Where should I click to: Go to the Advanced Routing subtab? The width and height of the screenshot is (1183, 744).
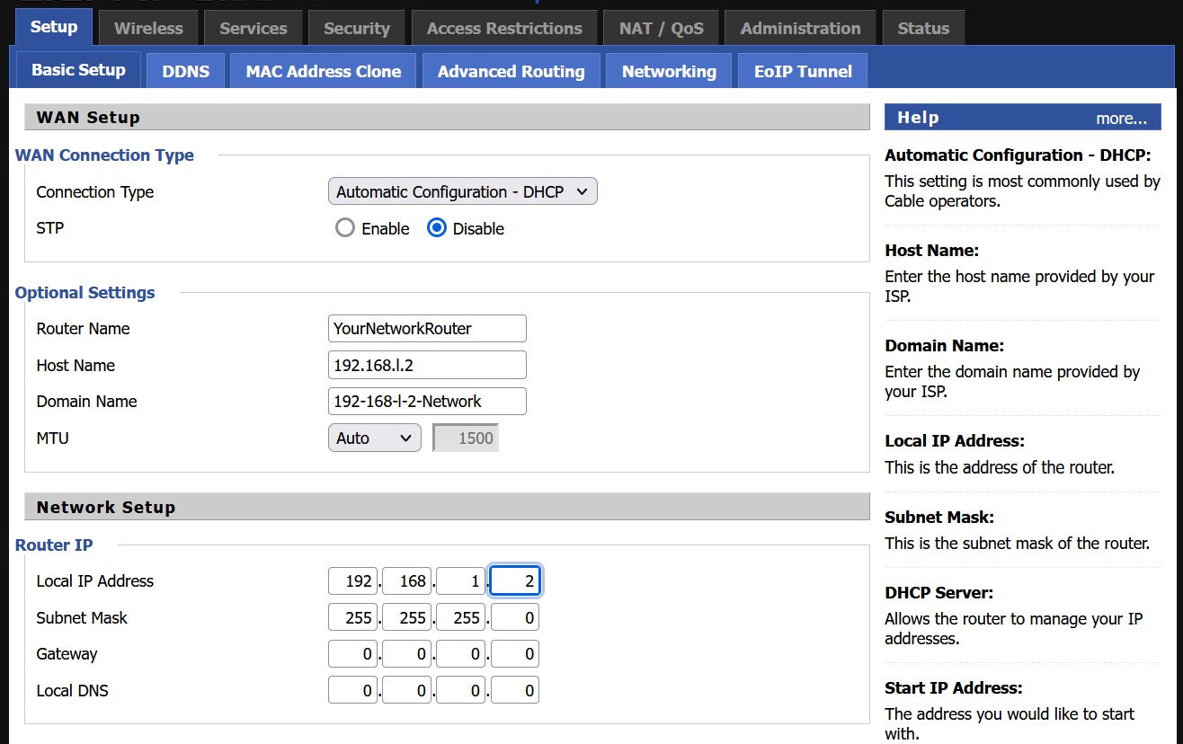[511, 71]
